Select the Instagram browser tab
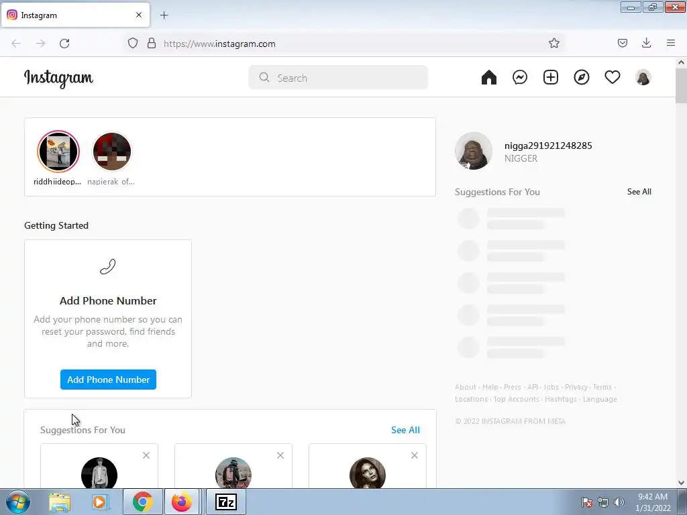Image resolution: width=687 pixels, height=515 pixels. tap(75, 15)
